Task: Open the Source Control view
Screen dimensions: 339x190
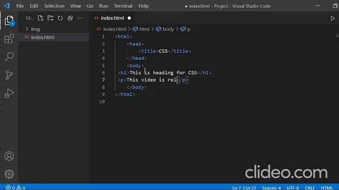Action: click(x=9, y=75)
